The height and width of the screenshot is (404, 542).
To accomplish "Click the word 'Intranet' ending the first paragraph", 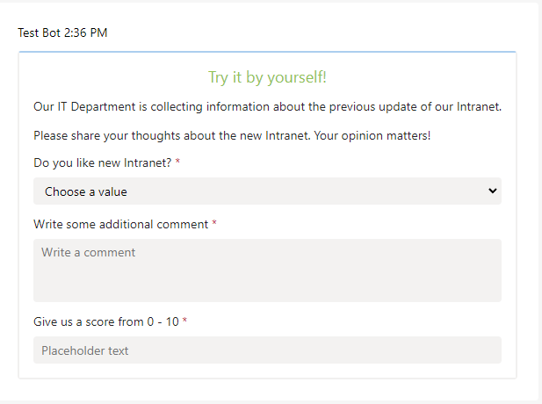I will [479, 107].
